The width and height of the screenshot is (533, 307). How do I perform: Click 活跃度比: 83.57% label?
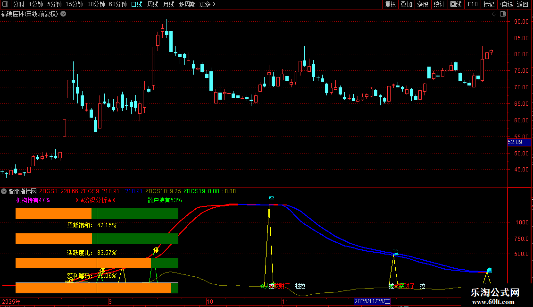tap(92, 253)
